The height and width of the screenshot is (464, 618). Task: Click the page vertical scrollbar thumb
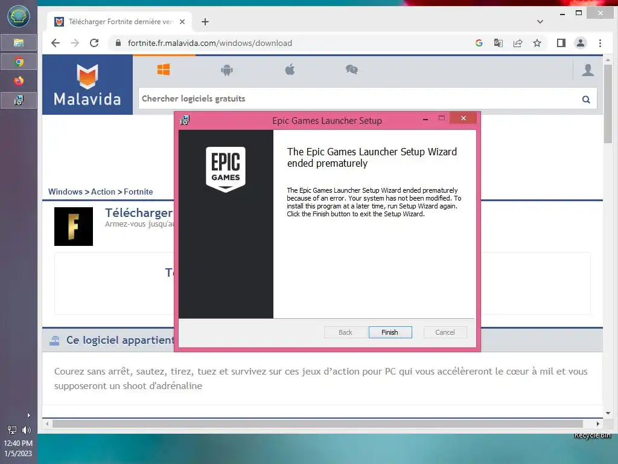tap(608, 103)
